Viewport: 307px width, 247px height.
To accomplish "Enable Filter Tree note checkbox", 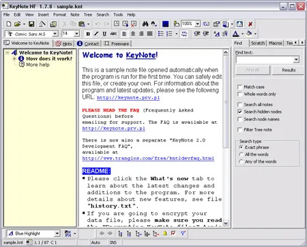I will point(239,129).
